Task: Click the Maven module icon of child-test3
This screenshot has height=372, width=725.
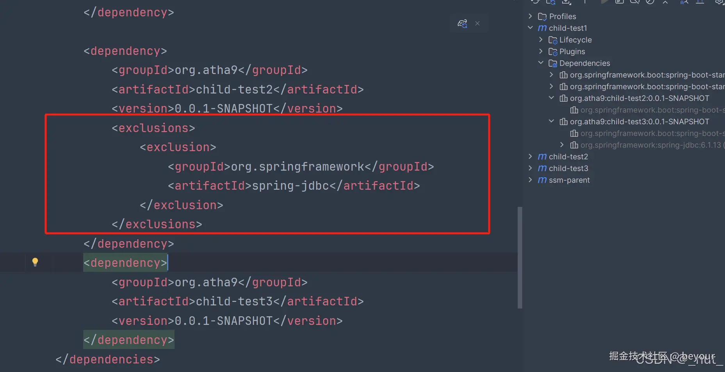Action: click(x=542, y=168)
